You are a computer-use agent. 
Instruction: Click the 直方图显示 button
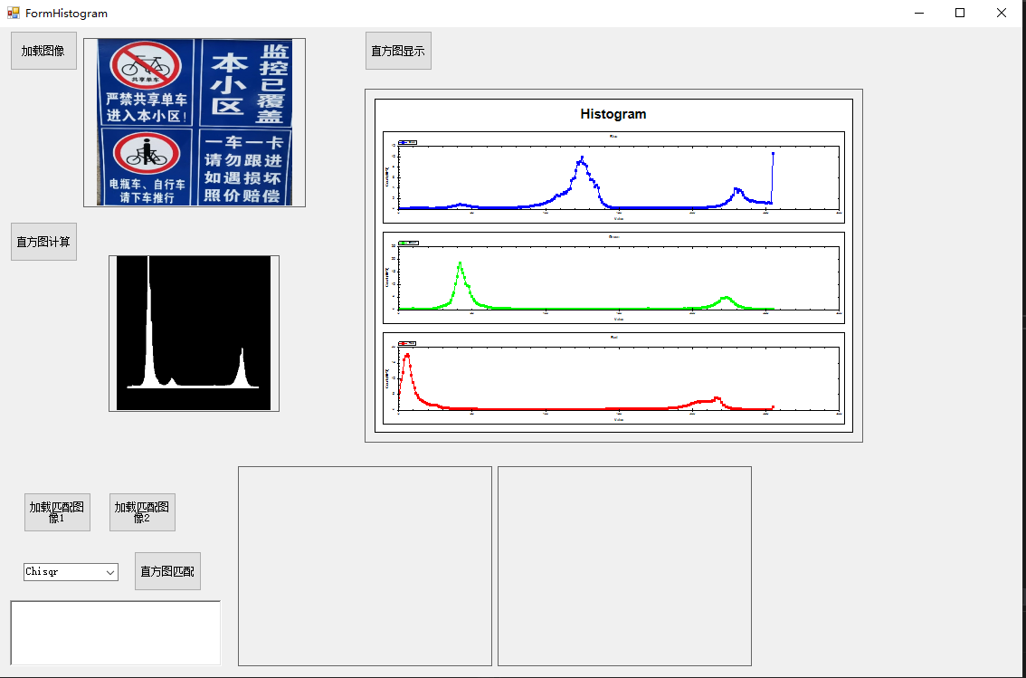pos(398,50)
